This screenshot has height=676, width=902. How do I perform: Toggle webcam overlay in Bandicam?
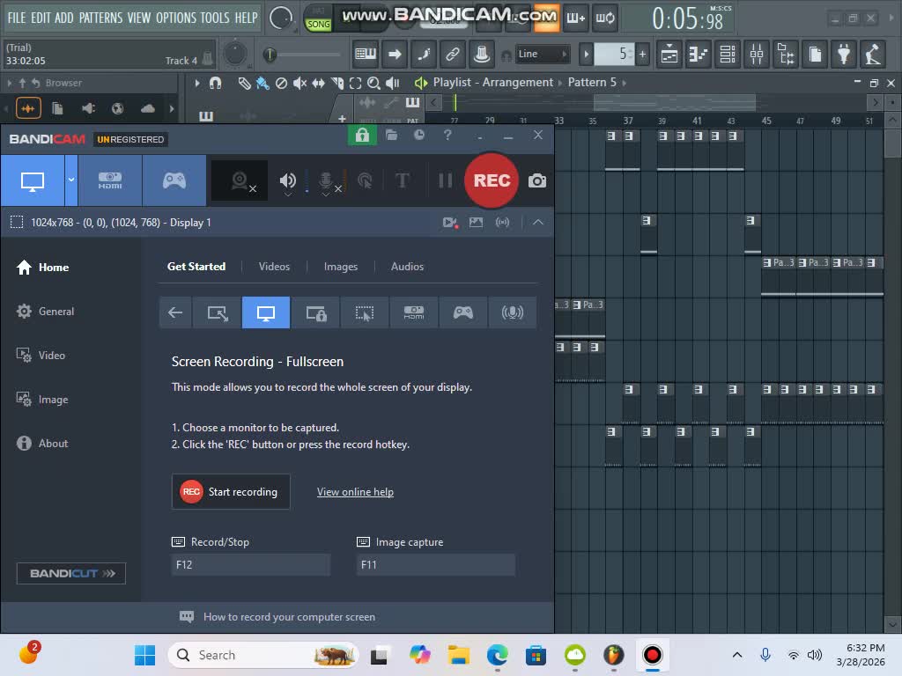pos(240,181)
